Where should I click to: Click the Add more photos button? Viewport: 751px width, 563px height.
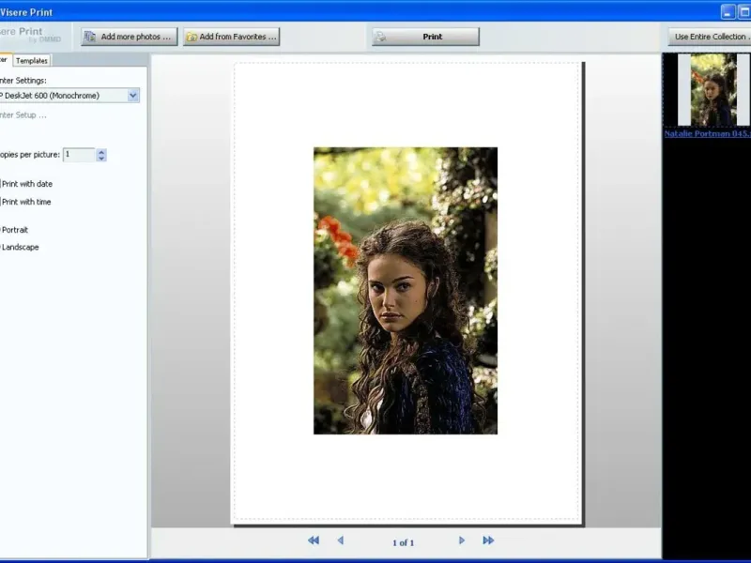pos(130,37)
